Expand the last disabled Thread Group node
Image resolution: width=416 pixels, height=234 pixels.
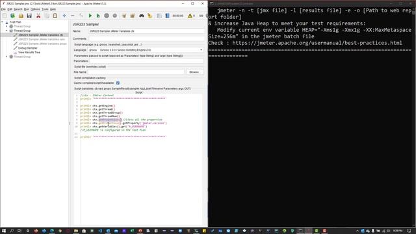6,57
